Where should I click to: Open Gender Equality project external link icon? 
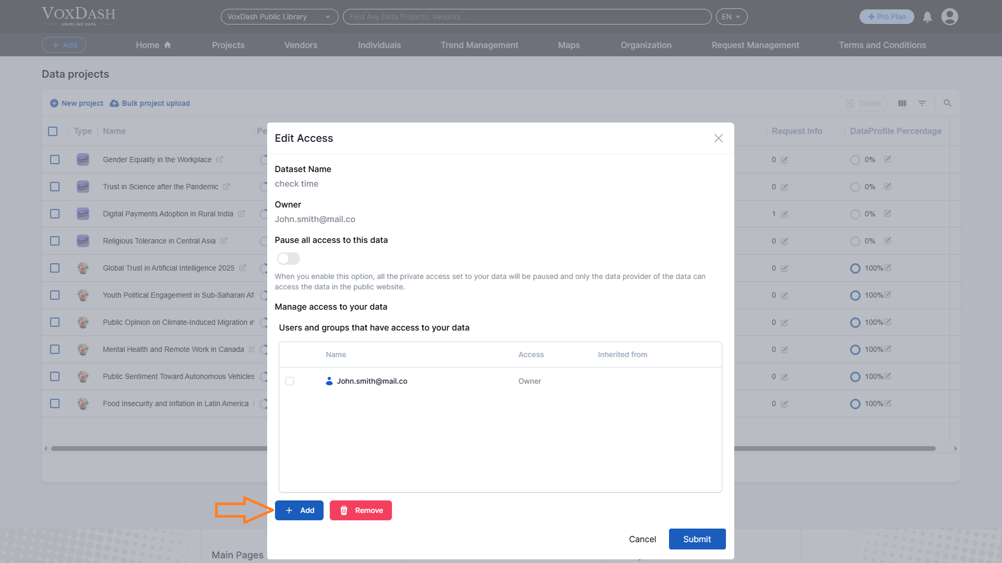coord(220,160)
